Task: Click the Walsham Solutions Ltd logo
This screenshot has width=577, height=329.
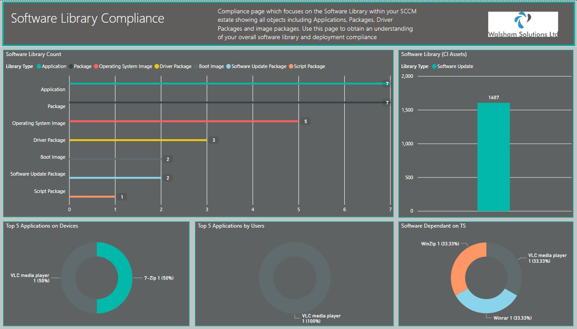Action: [x=523, y=24]
